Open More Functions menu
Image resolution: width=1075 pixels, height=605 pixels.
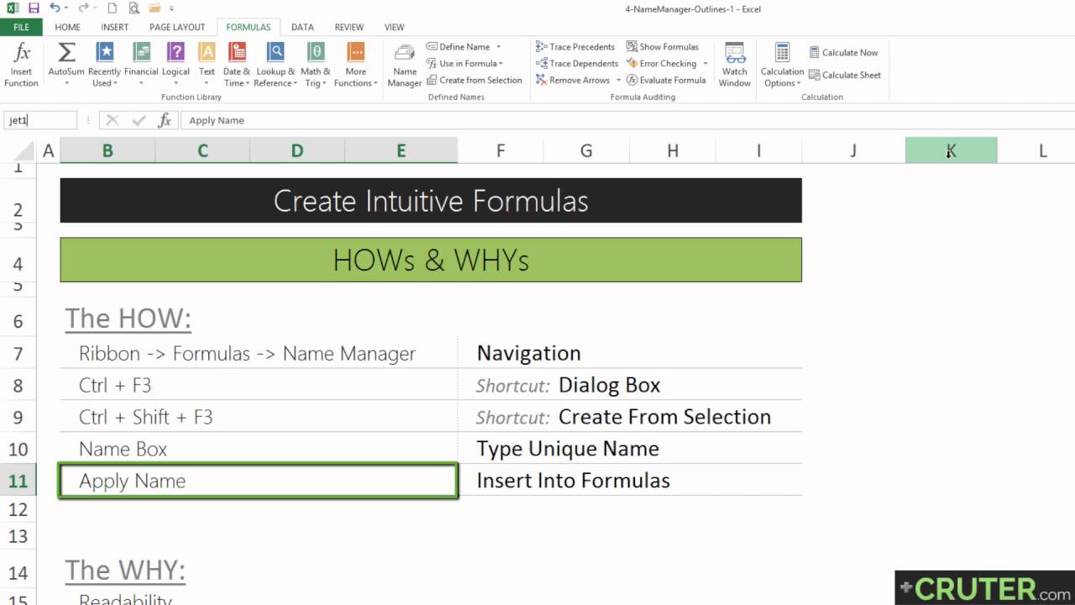[x=355, y=66]
